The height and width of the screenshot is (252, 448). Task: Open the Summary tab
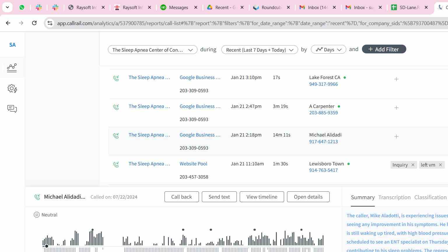click(363, 197)
